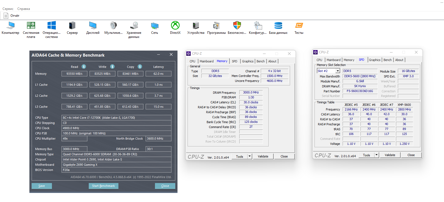Click the info icon next to Copy
This screenshot has width=444, height=202.
pyautogui.click(x=140, y=67)
